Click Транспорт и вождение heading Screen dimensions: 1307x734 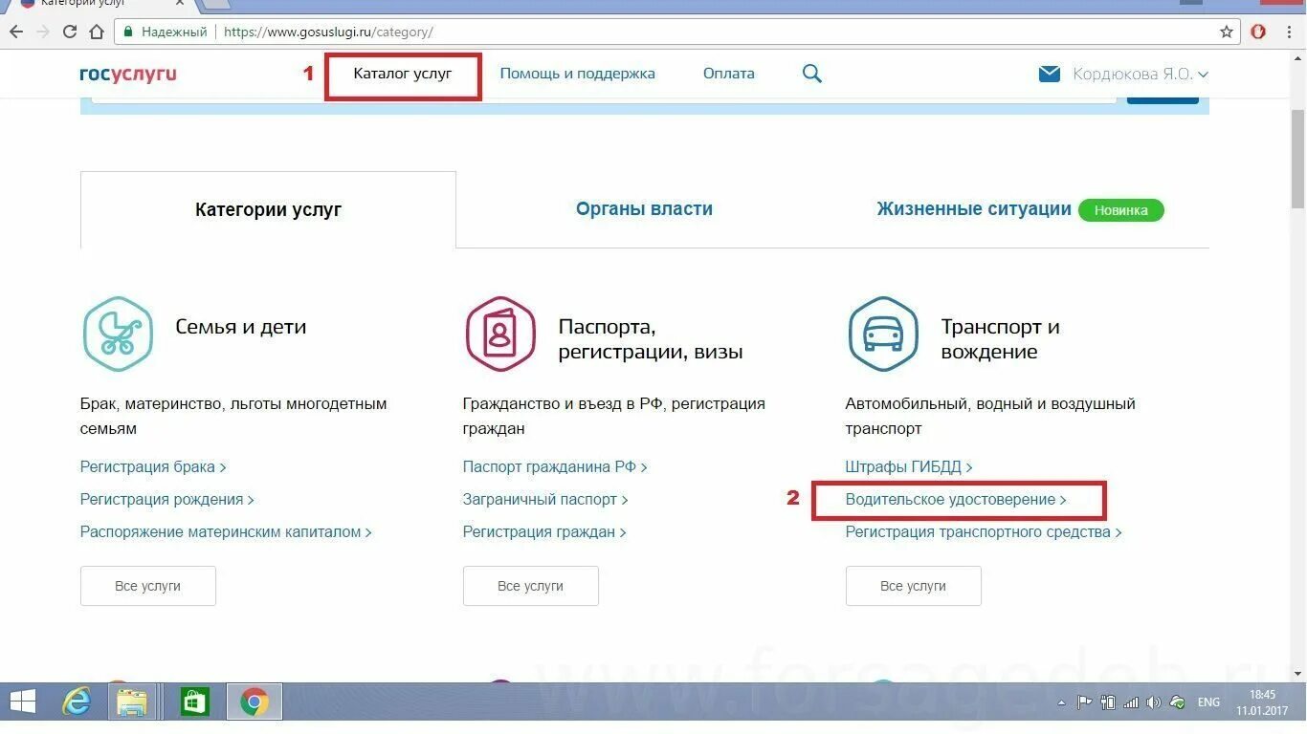pyautogui.click(x=1000, y=339)
